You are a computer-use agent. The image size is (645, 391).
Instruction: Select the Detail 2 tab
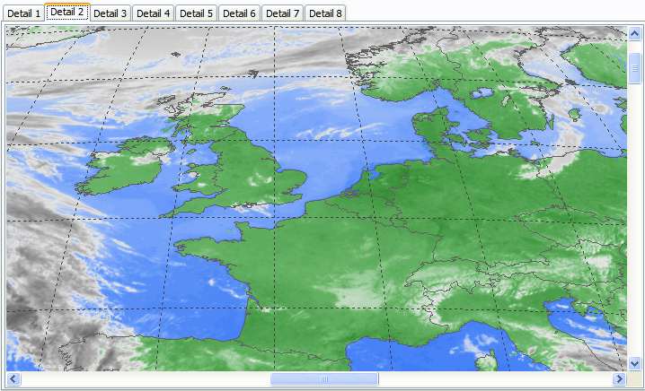coord(67,13)
